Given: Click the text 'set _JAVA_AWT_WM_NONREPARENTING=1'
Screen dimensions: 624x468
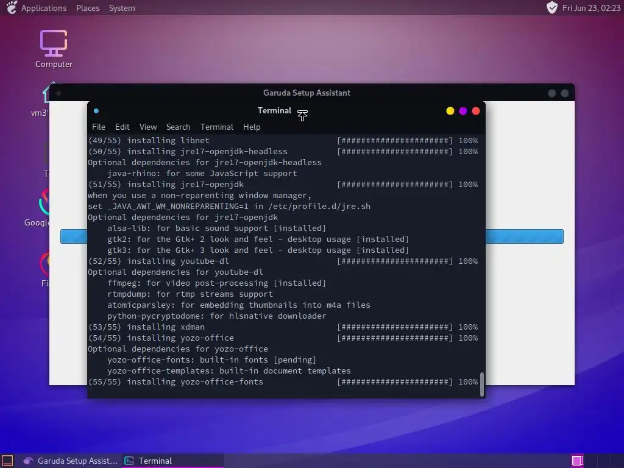Looking at the screenshot, I should point(168,206).
